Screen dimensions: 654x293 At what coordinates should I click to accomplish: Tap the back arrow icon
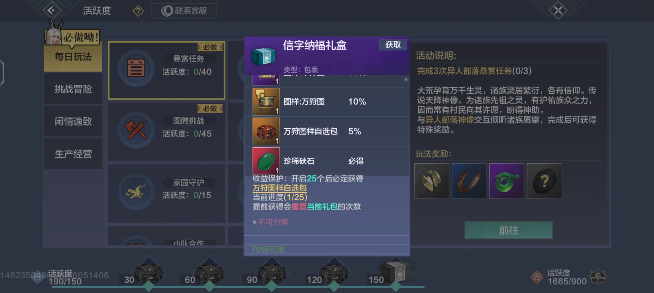tap(52, 11)
